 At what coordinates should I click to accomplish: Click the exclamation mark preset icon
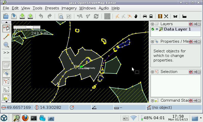(x=160, y=16)
